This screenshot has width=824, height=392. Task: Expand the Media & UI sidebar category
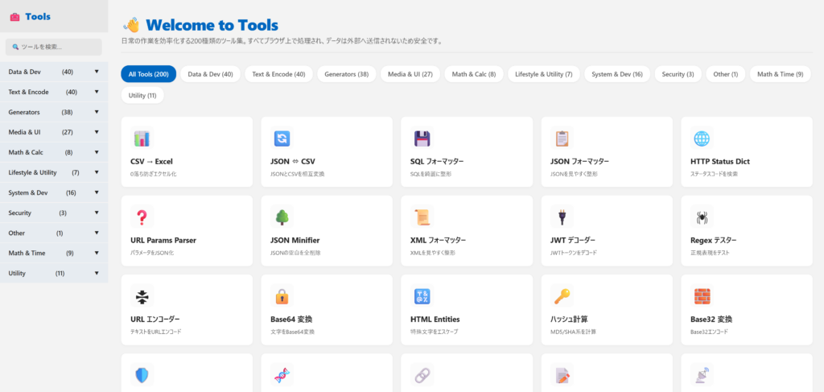pyautogui.click(x=54, y=132)
